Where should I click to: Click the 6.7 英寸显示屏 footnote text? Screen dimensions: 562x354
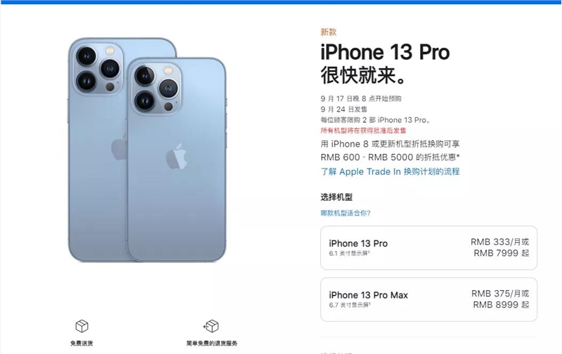point(350,305)
